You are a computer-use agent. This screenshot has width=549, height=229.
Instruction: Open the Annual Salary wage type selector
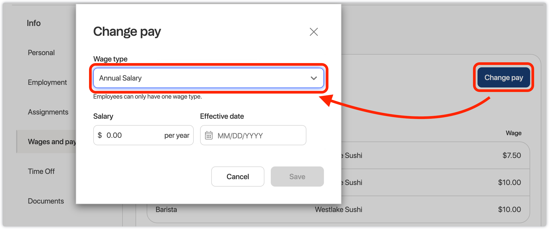tap(202, 78)
